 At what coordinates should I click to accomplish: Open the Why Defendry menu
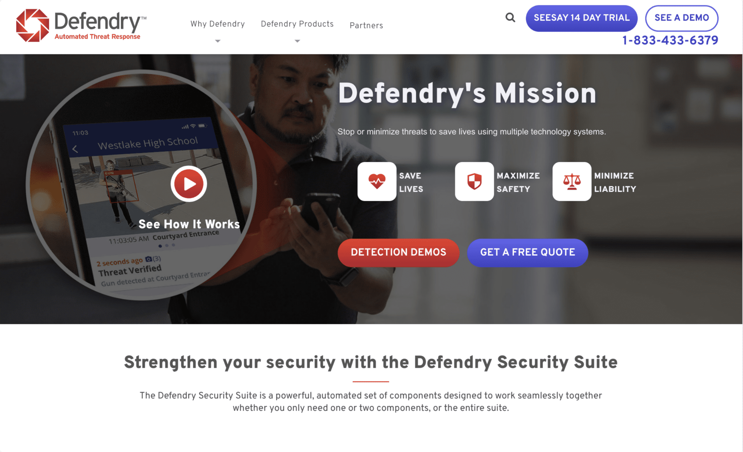click(218, 24)
